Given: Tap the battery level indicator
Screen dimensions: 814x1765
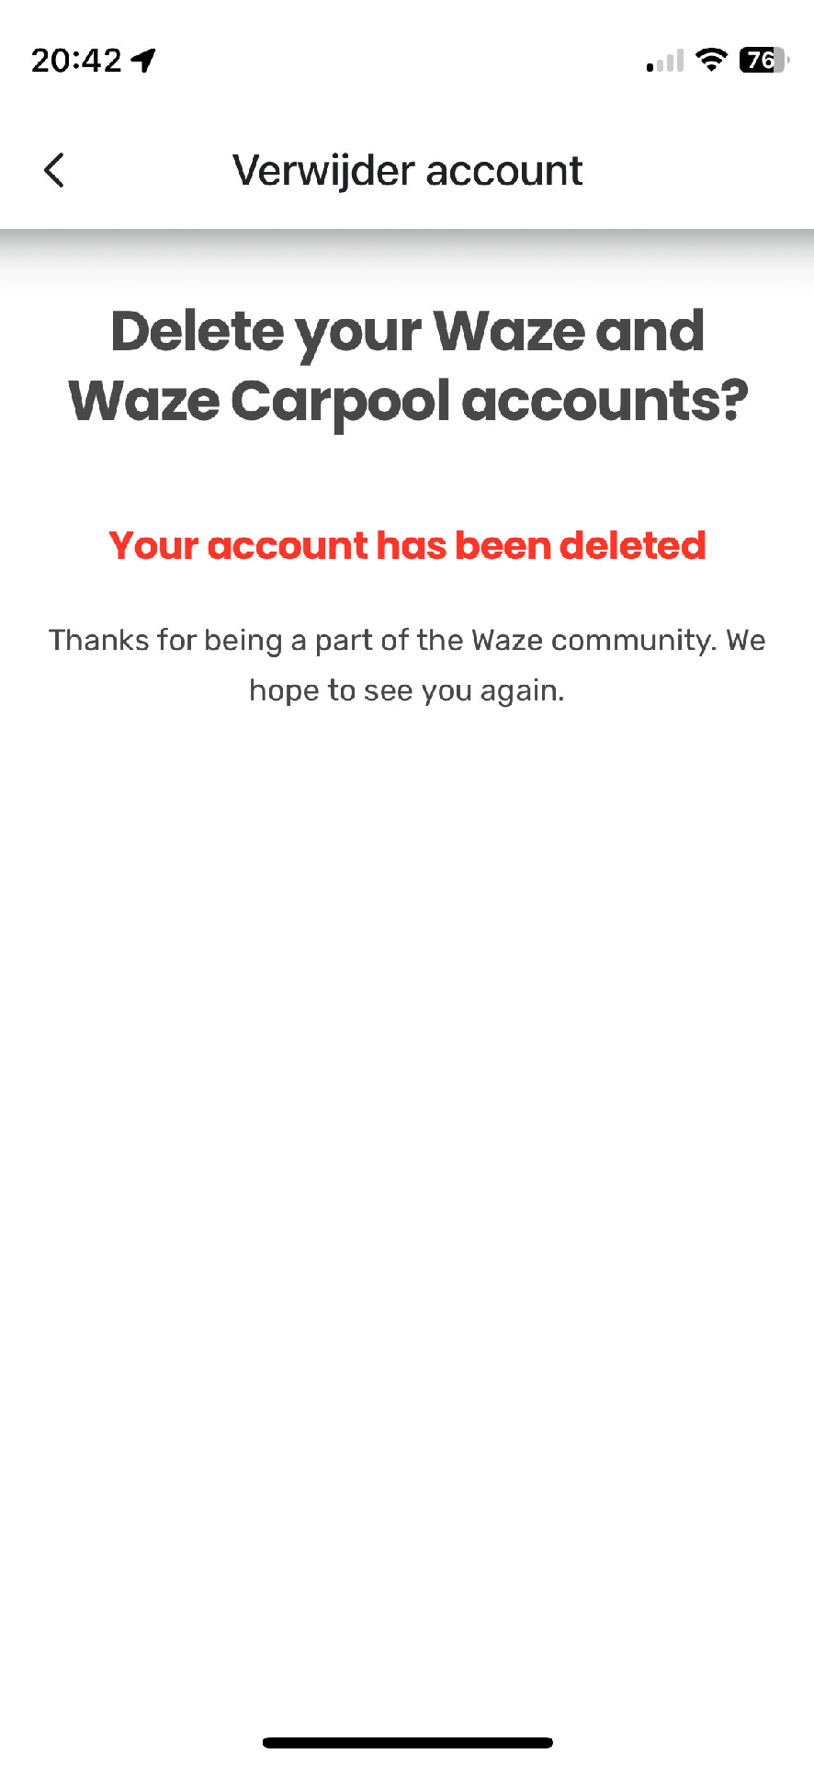Looking at the screenshot, I should pyautogui.click(x=764, y=60).
